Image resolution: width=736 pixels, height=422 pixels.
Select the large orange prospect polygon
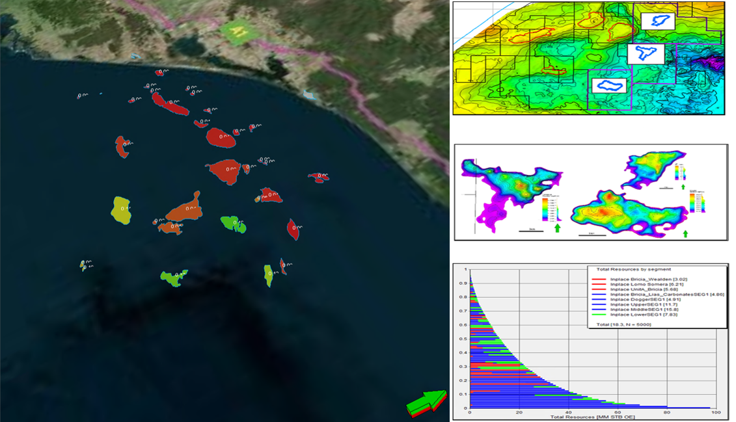coord(184,209)
